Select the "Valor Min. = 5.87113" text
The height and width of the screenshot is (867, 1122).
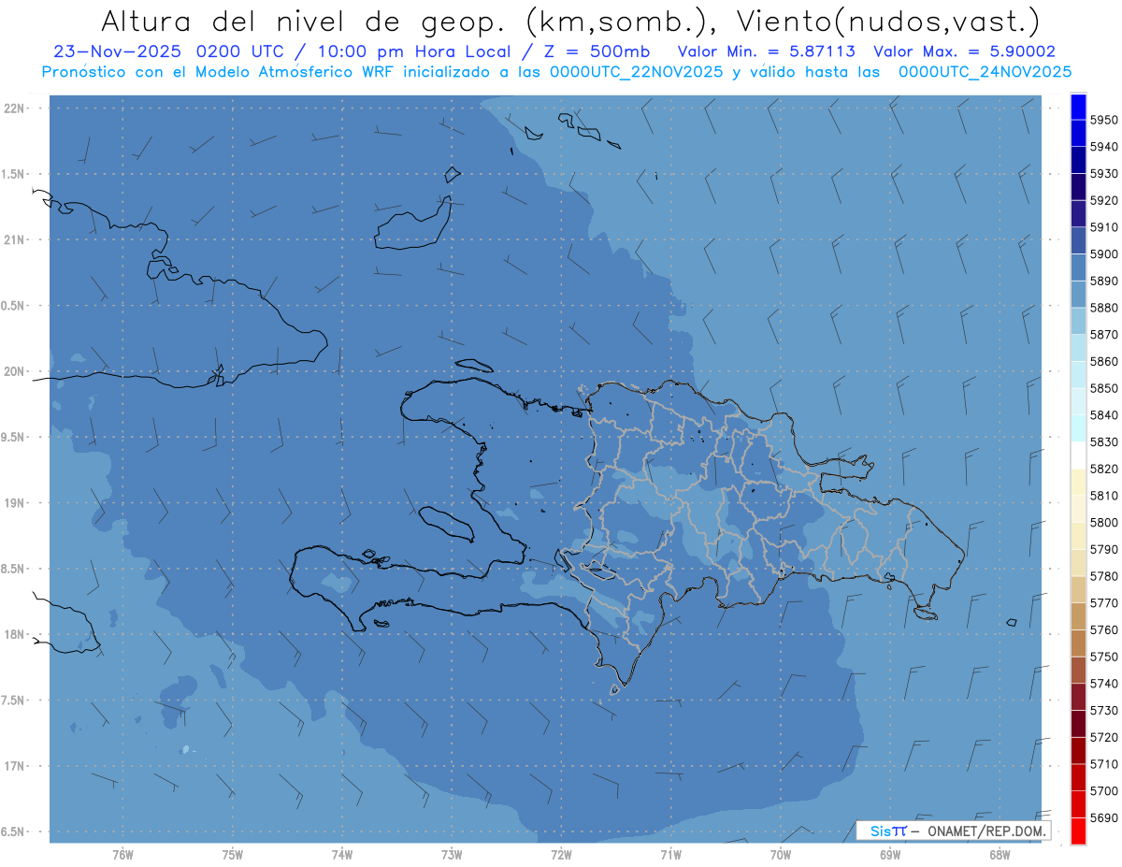coord(768,52)
